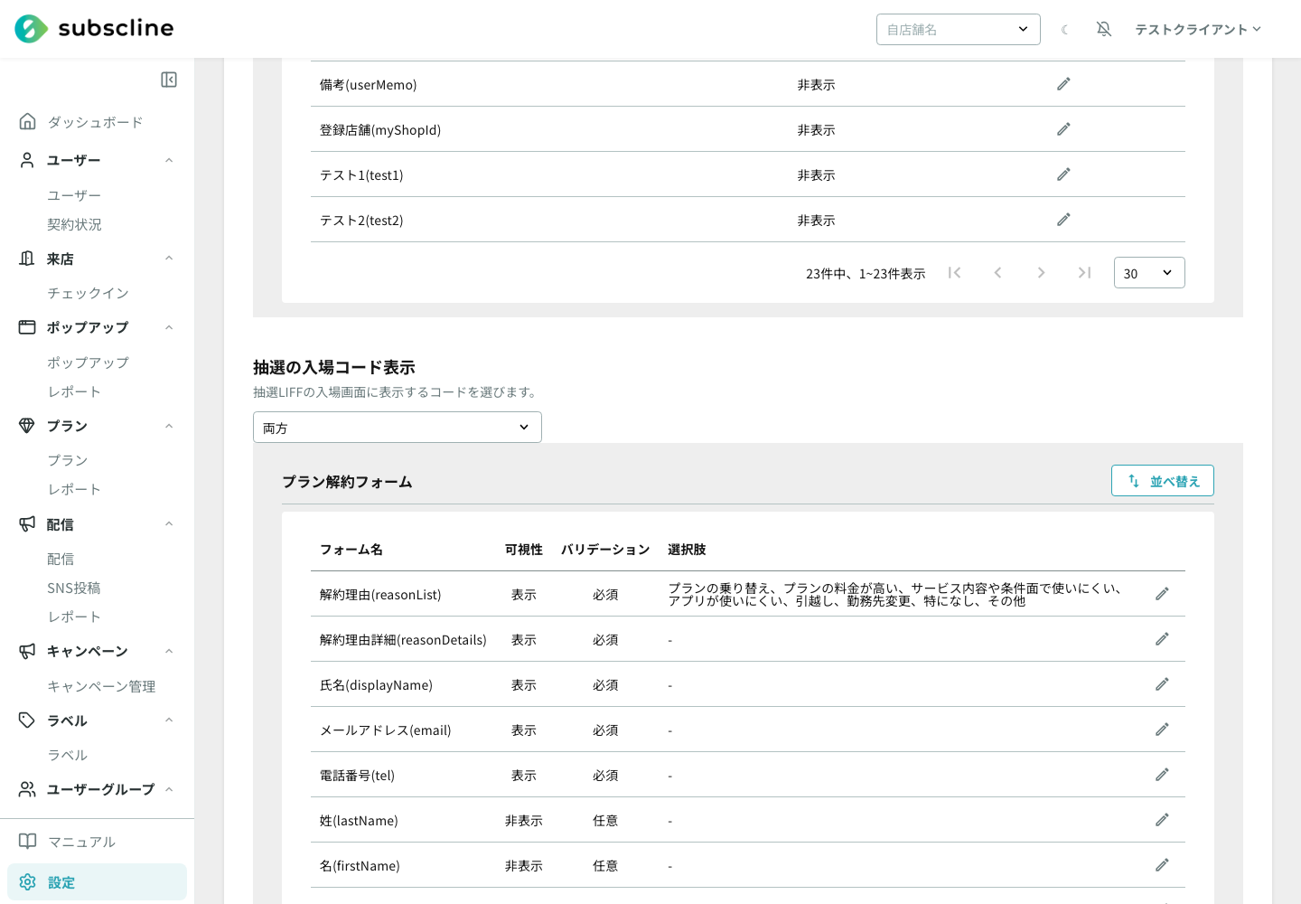Open the ユーザー sub-item under ユーザー

tap(74, 195)
